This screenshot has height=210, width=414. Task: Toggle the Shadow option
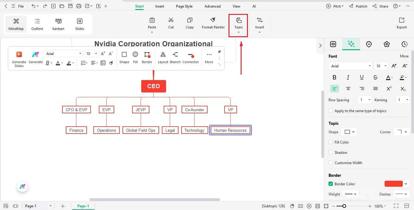[331, 152]
